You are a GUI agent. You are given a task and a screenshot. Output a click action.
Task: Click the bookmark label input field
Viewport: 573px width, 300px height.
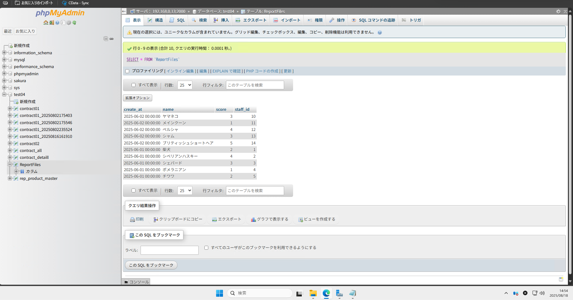coord(170,250)
